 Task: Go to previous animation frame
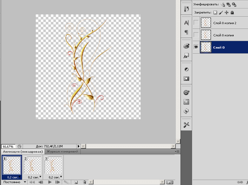[41, 182]
